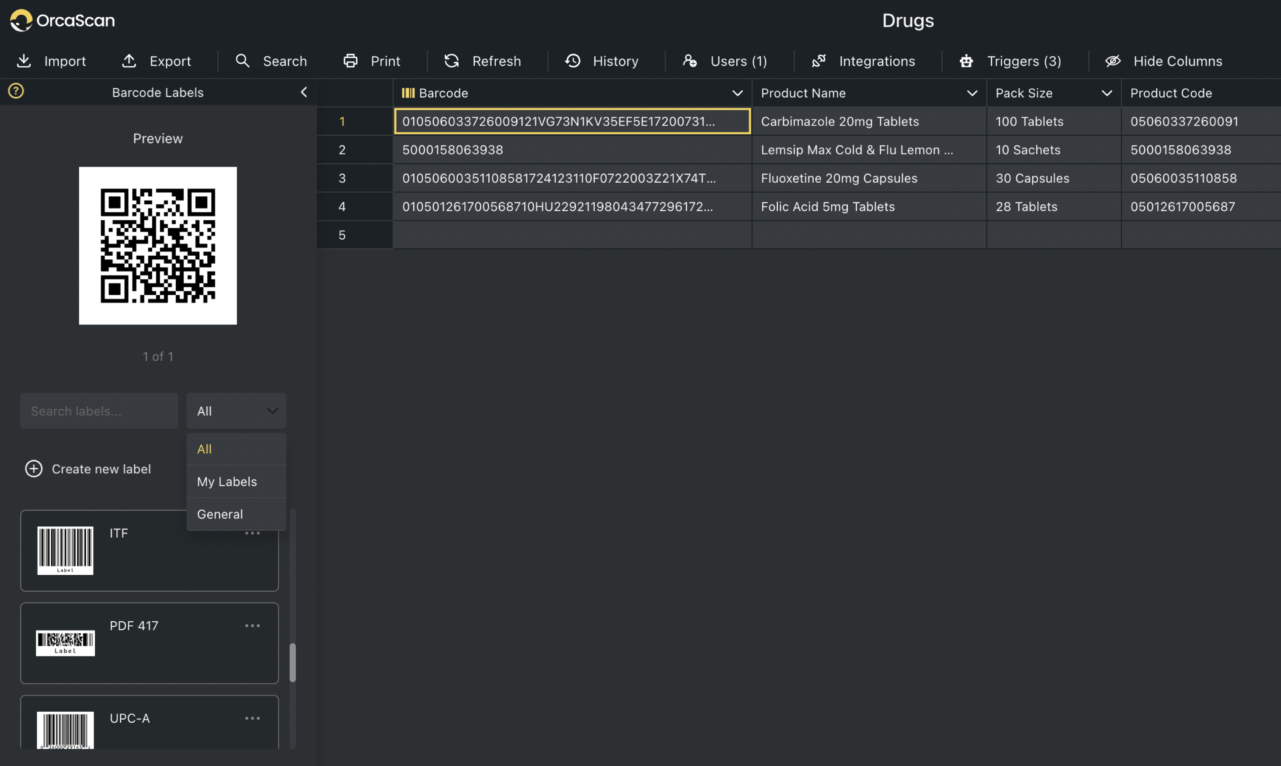Collapse the Barcode Labels panel
This screenshot has height=766, width=1281.
[x=304, y=92]
